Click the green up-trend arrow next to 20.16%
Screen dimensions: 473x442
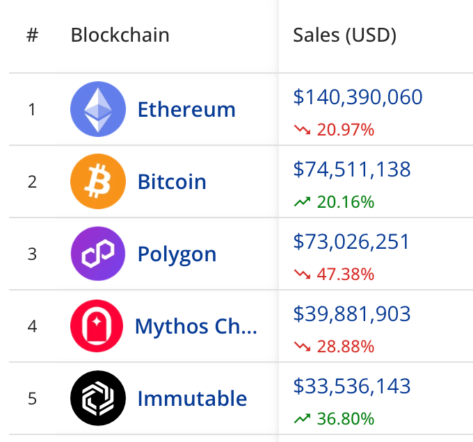(x=303, y=202)
